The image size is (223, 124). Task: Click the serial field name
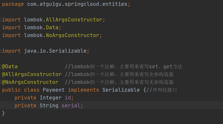71,105
